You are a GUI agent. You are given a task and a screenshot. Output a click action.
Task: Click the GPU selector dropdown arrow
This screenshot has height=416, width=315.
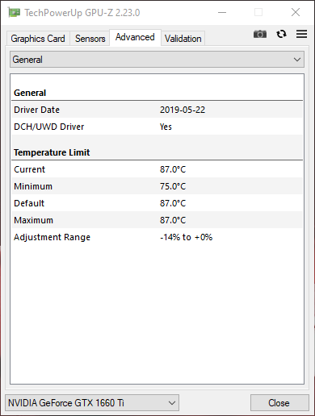[172, 403]
